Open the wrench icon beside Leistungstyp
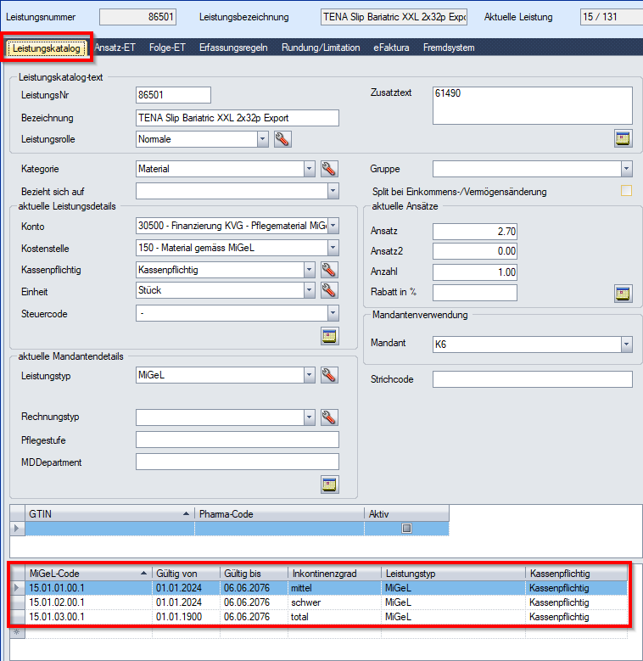This screenshot has height=661, width=643. (x=329, y=375)
